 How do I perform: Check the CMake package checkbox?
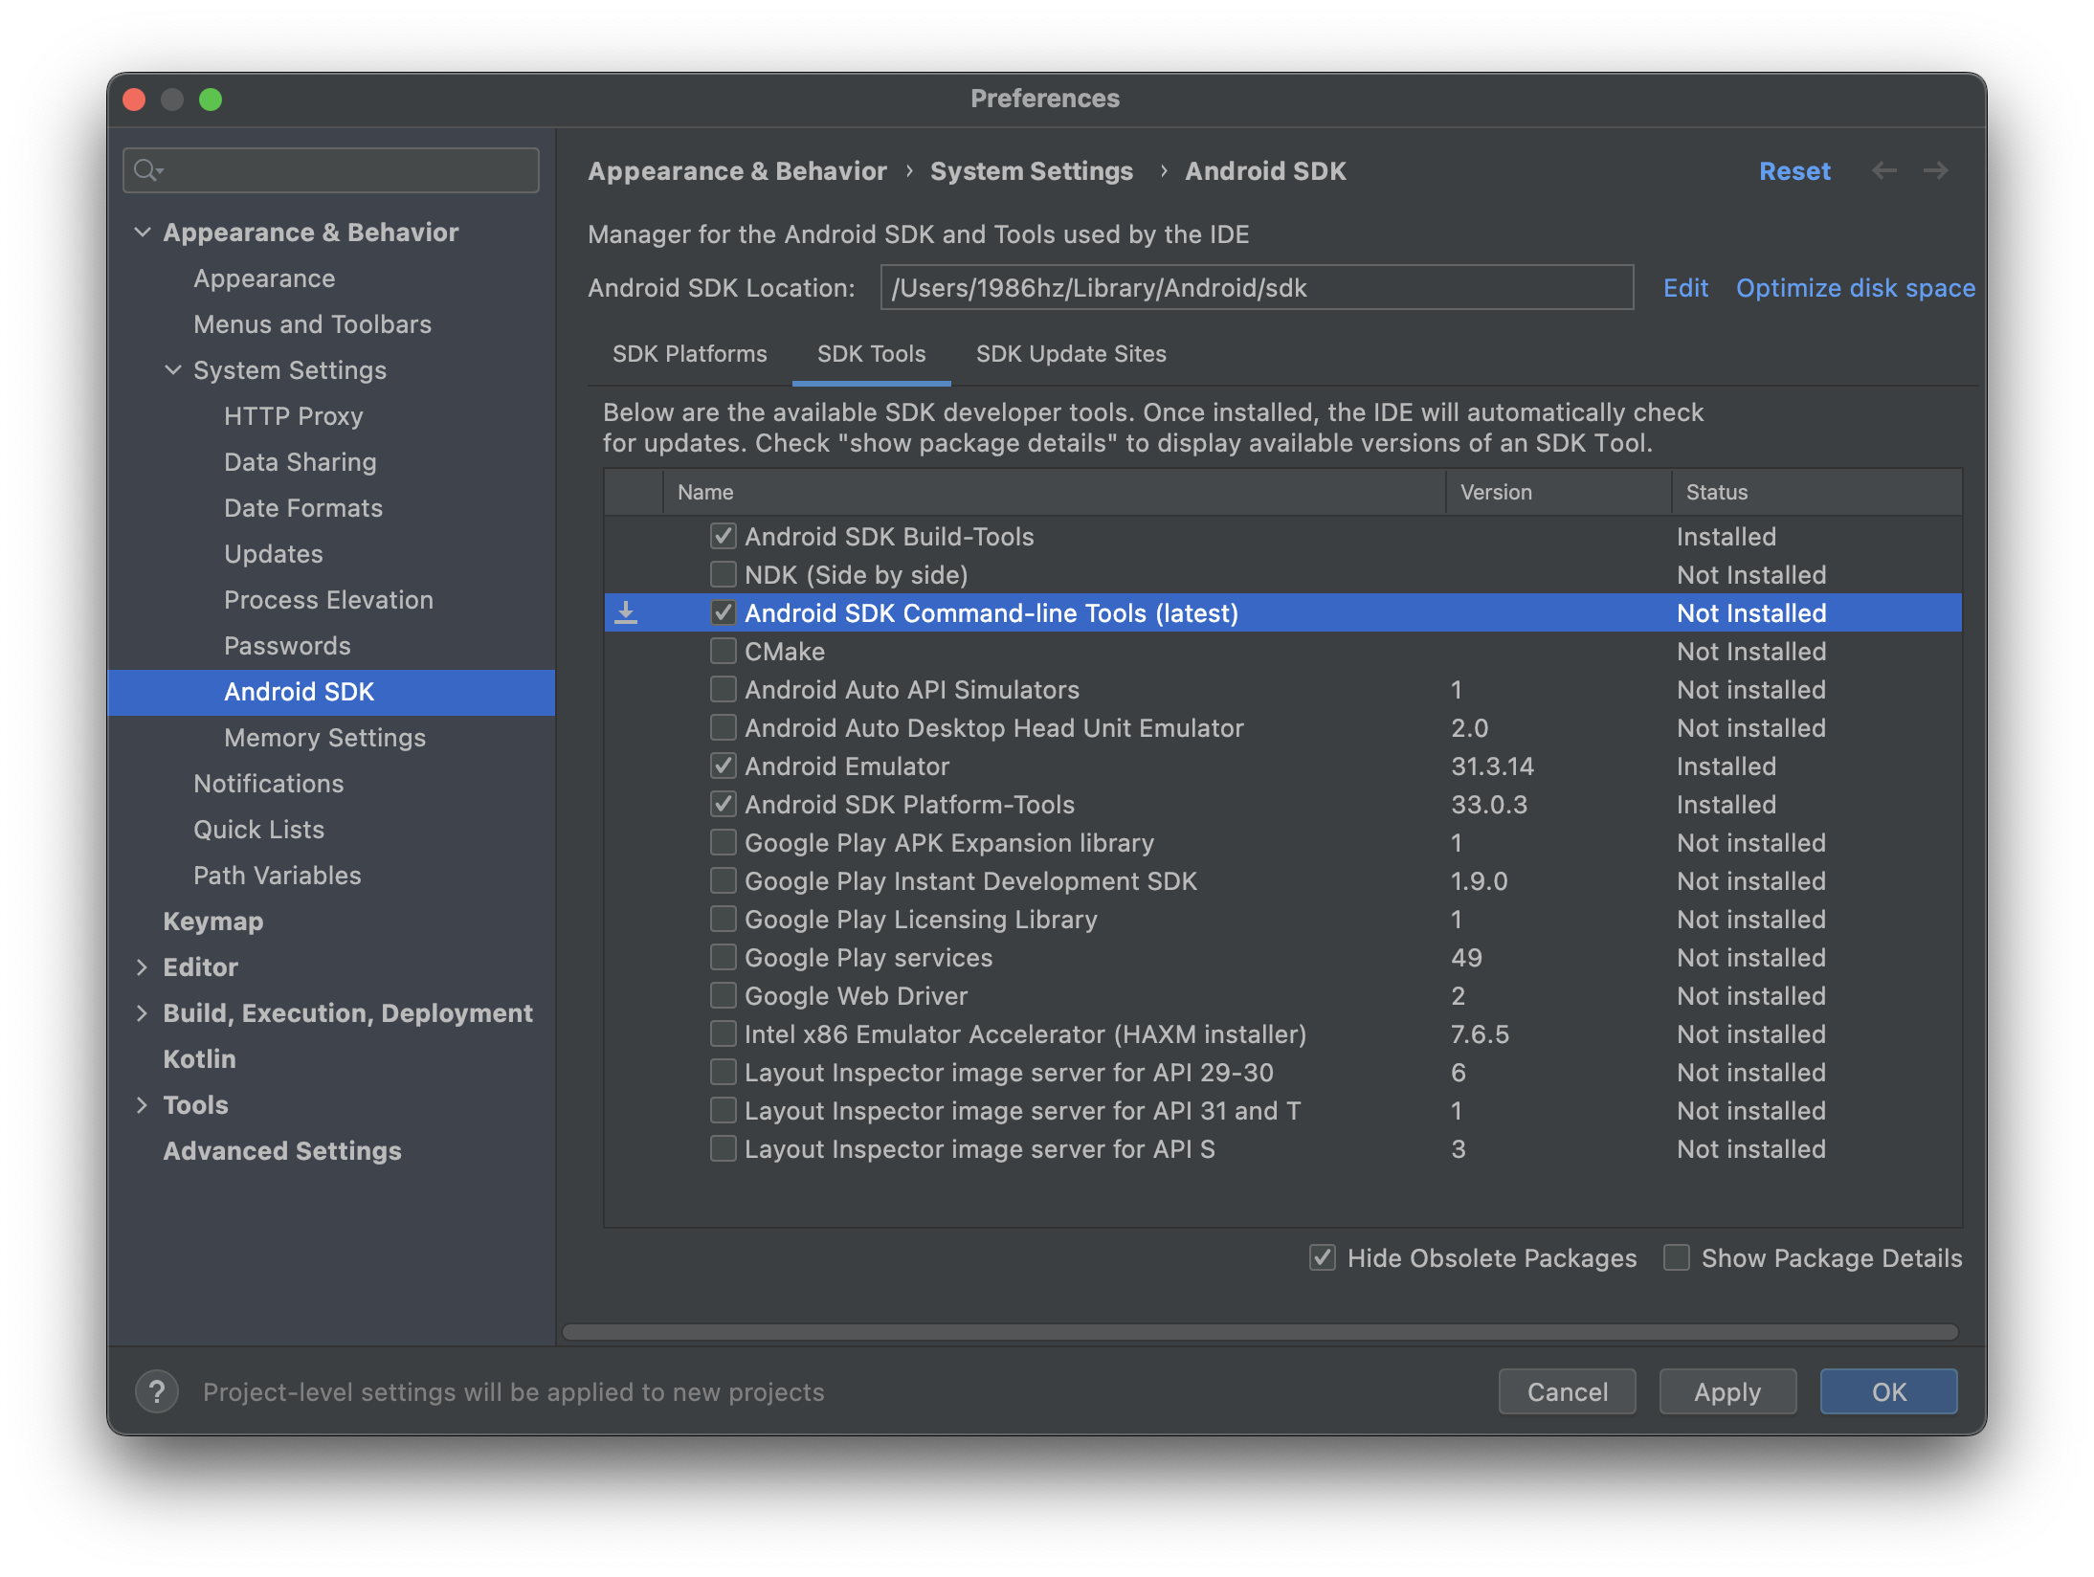point(724,651)
